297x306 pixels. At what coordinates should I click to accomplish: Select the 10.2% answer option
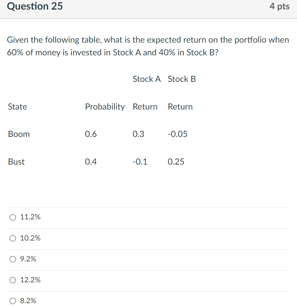tap(12, 239)
